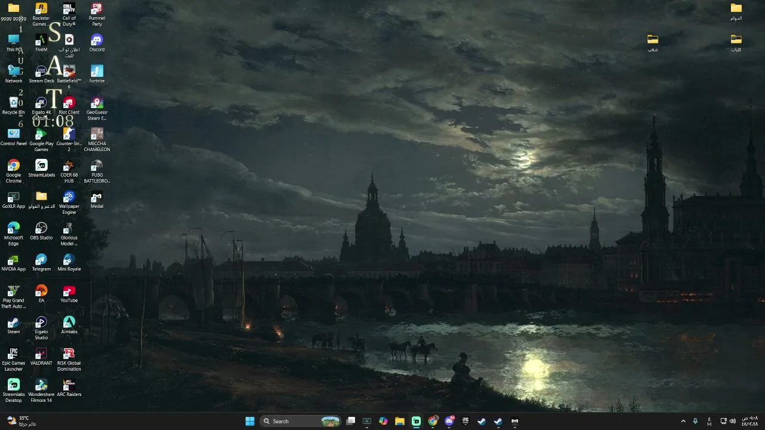
Task: Select the GeoGuessr Steam Edition shortcut
Action: pyautogui.click(x=97, y=109)
